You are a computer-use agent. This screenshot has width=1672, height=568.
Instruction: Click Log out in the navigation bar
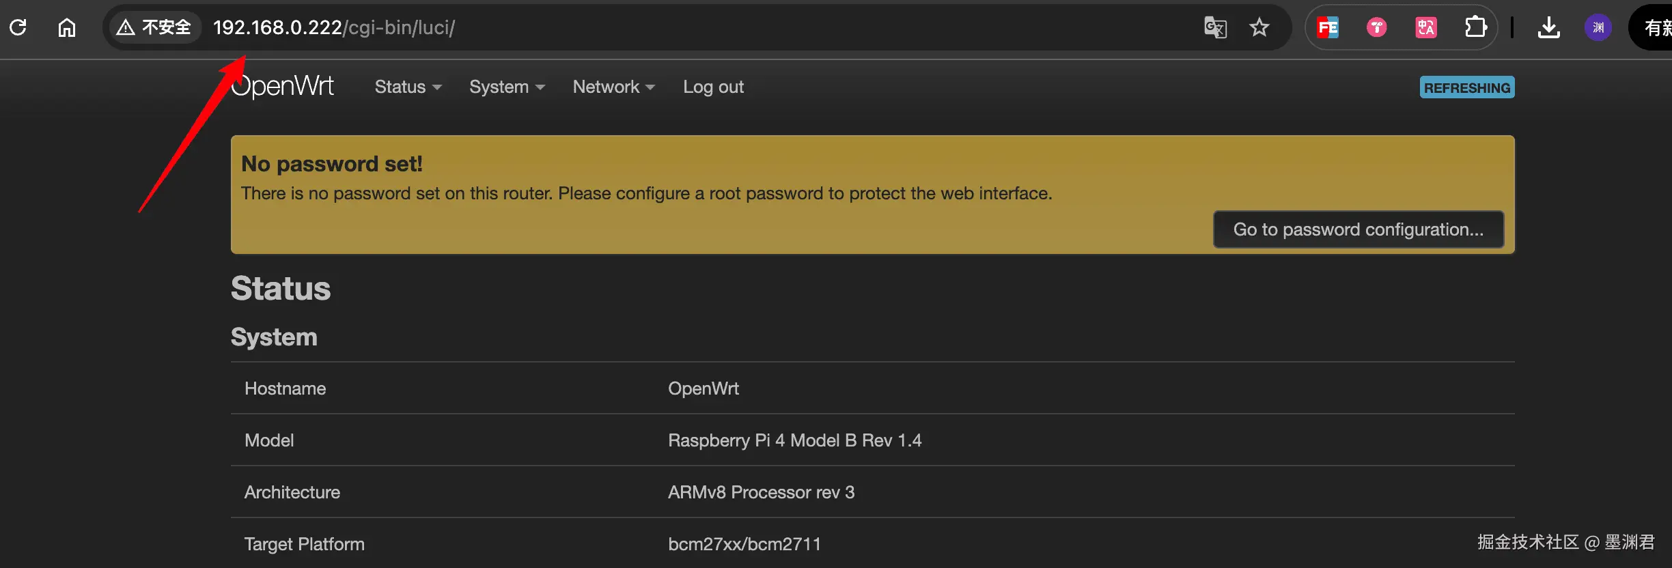(713, 87)
